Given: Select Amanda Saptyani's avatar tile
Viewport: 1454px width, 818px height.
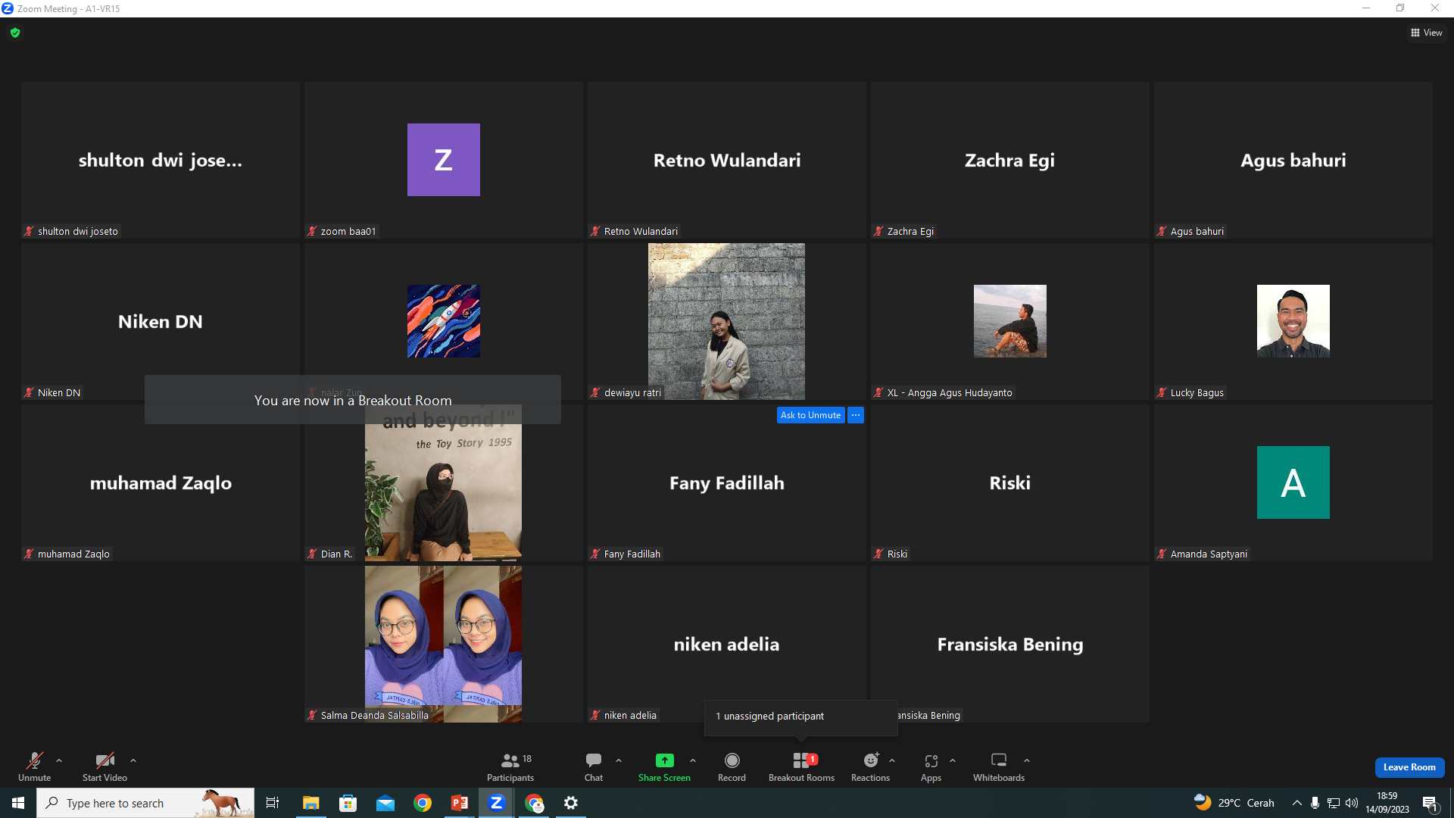Looking at the screenshot, I should coord(1293,482).
